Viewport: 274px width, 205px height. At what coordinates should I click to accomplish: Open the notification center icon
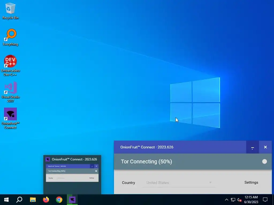coord(265,200)
